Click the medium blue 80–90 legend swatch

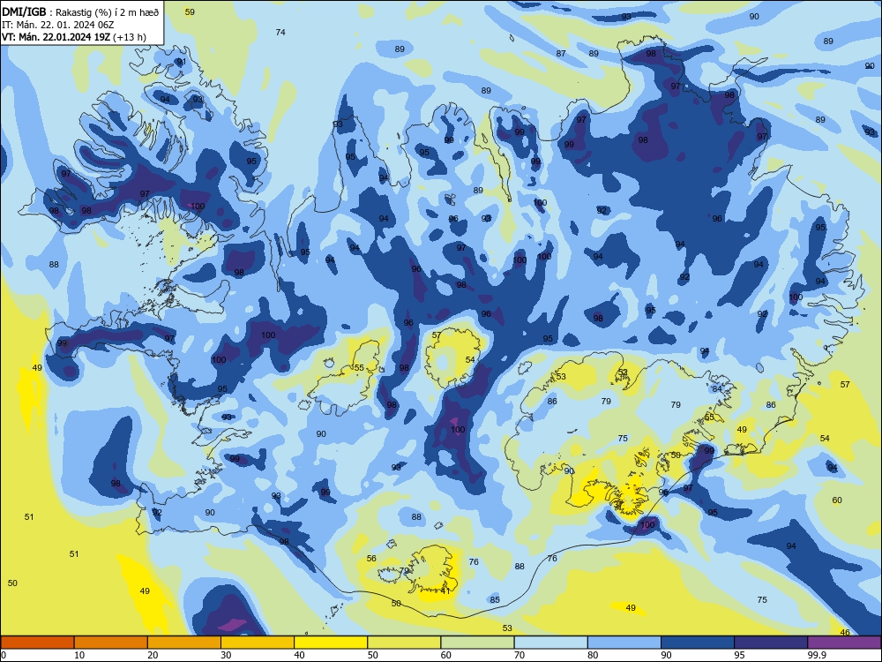pyautogui.click(x=624, y=643)
